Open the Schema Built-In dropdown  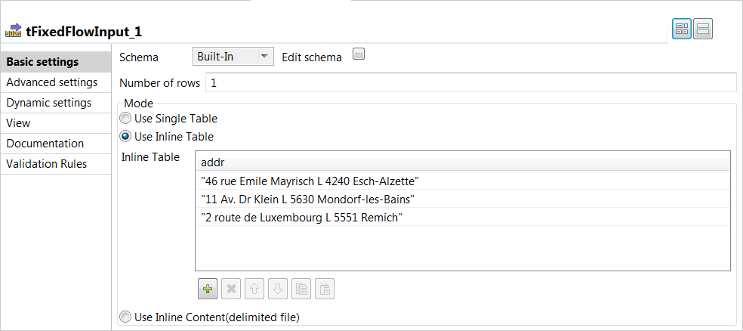233,57
